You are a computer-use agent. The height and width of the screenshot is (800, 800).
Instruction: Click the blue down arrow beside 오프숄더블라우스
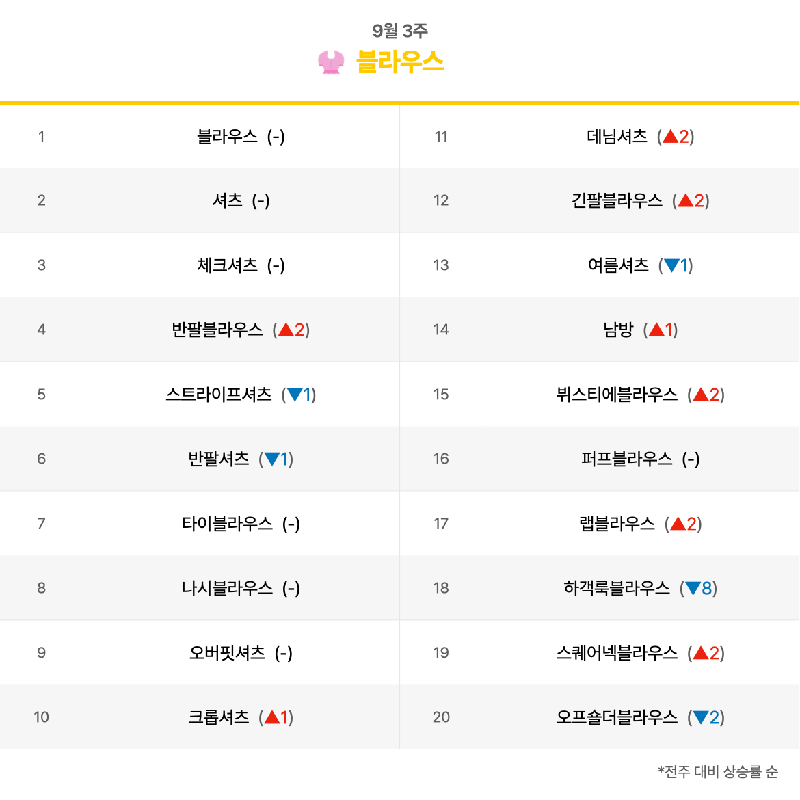pyautogui.click(x=700, y=718)
